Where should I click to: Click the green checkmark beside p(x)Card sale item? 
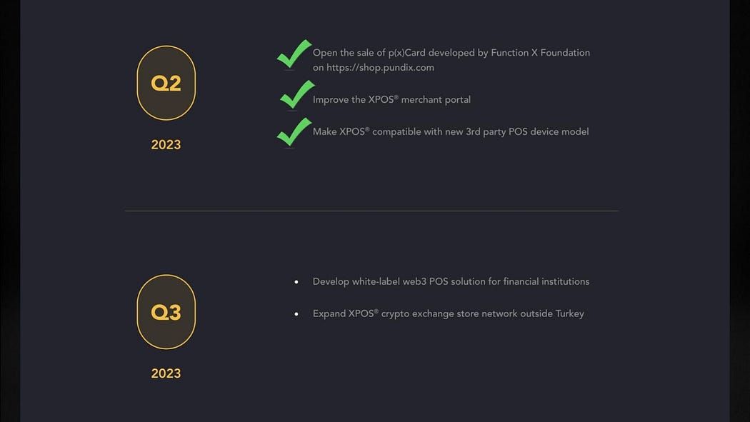(x=294, y=54)
